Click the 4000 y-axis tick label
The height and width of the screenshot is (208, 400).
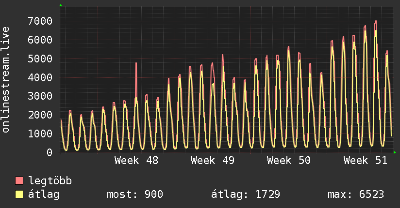40,77
